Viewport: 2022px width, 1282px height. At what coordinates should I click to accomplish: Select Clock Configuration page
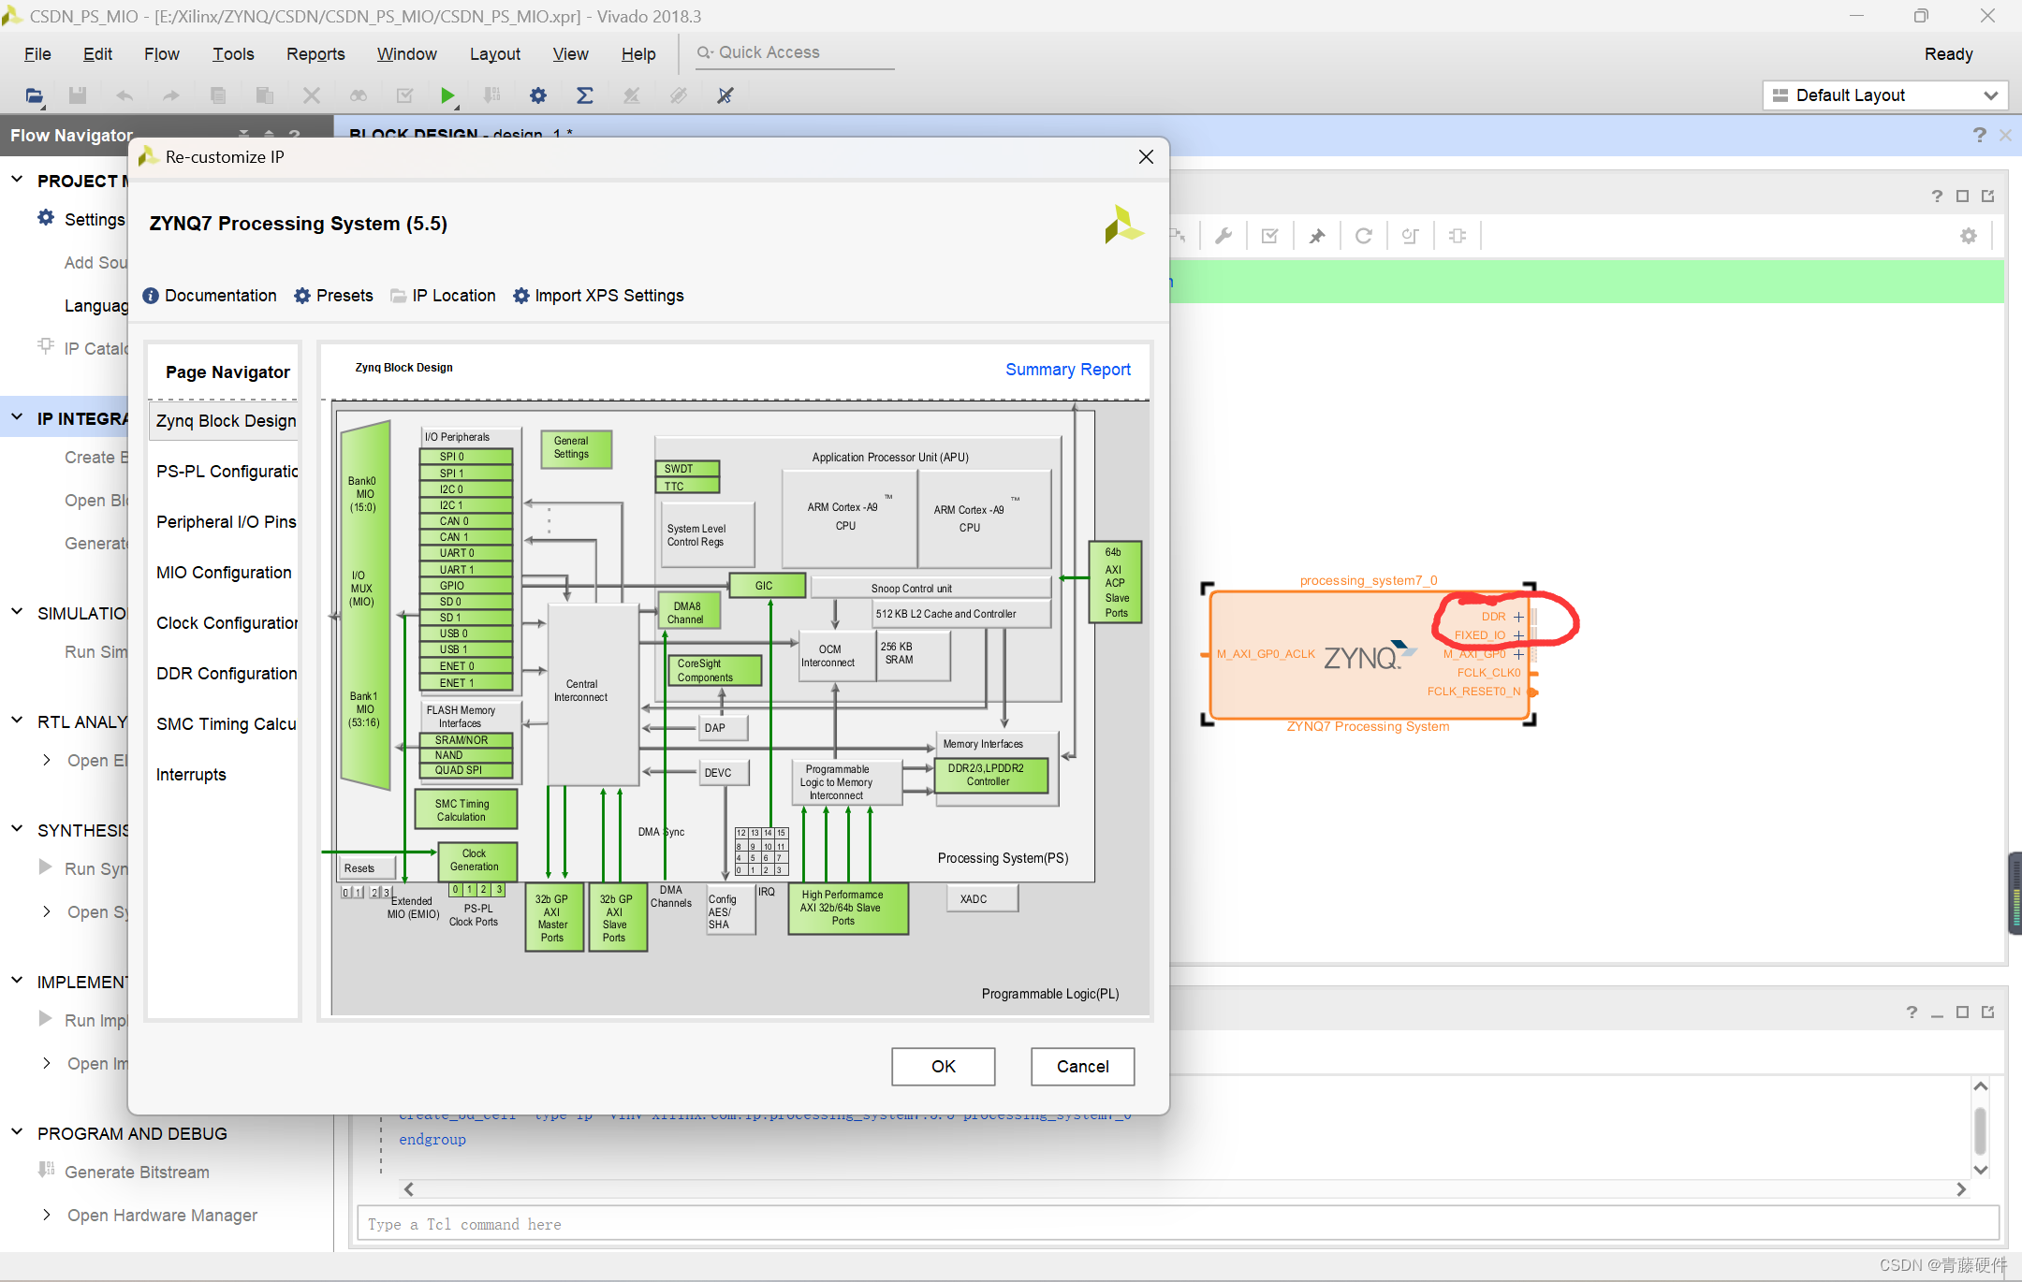click(226, 622)
